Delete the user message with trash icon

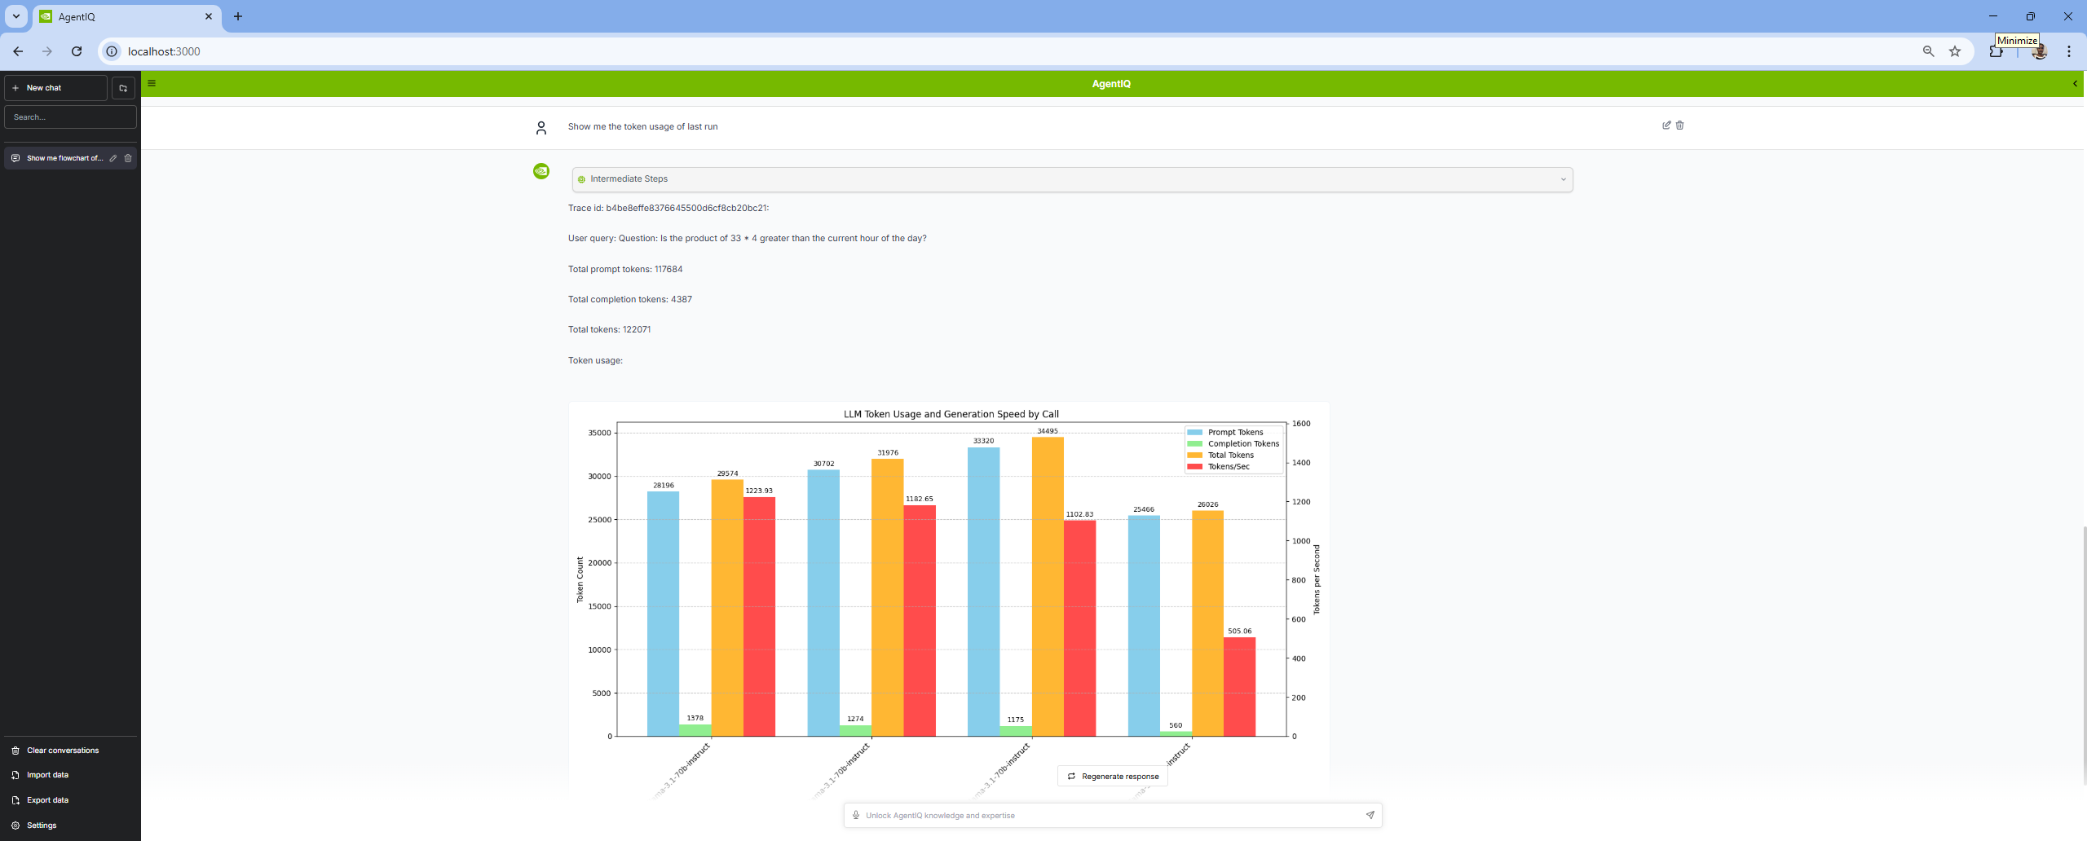point(1679,125)
